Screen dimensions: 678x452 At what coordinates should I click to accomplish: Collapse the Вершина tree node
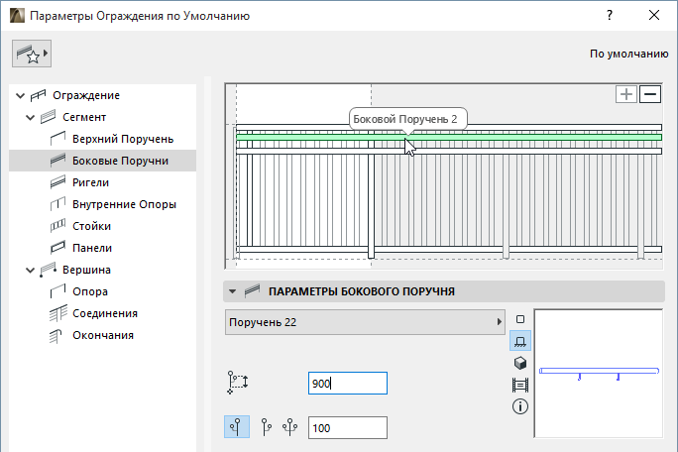point(31,271)
